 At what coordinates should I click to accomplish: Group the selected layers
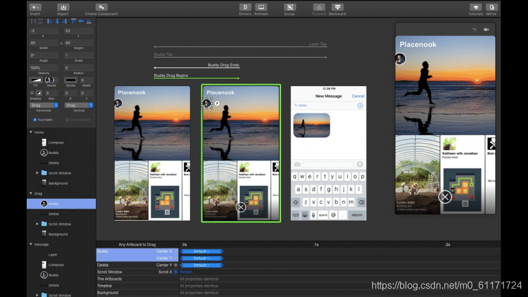click(x=289, y=7)
